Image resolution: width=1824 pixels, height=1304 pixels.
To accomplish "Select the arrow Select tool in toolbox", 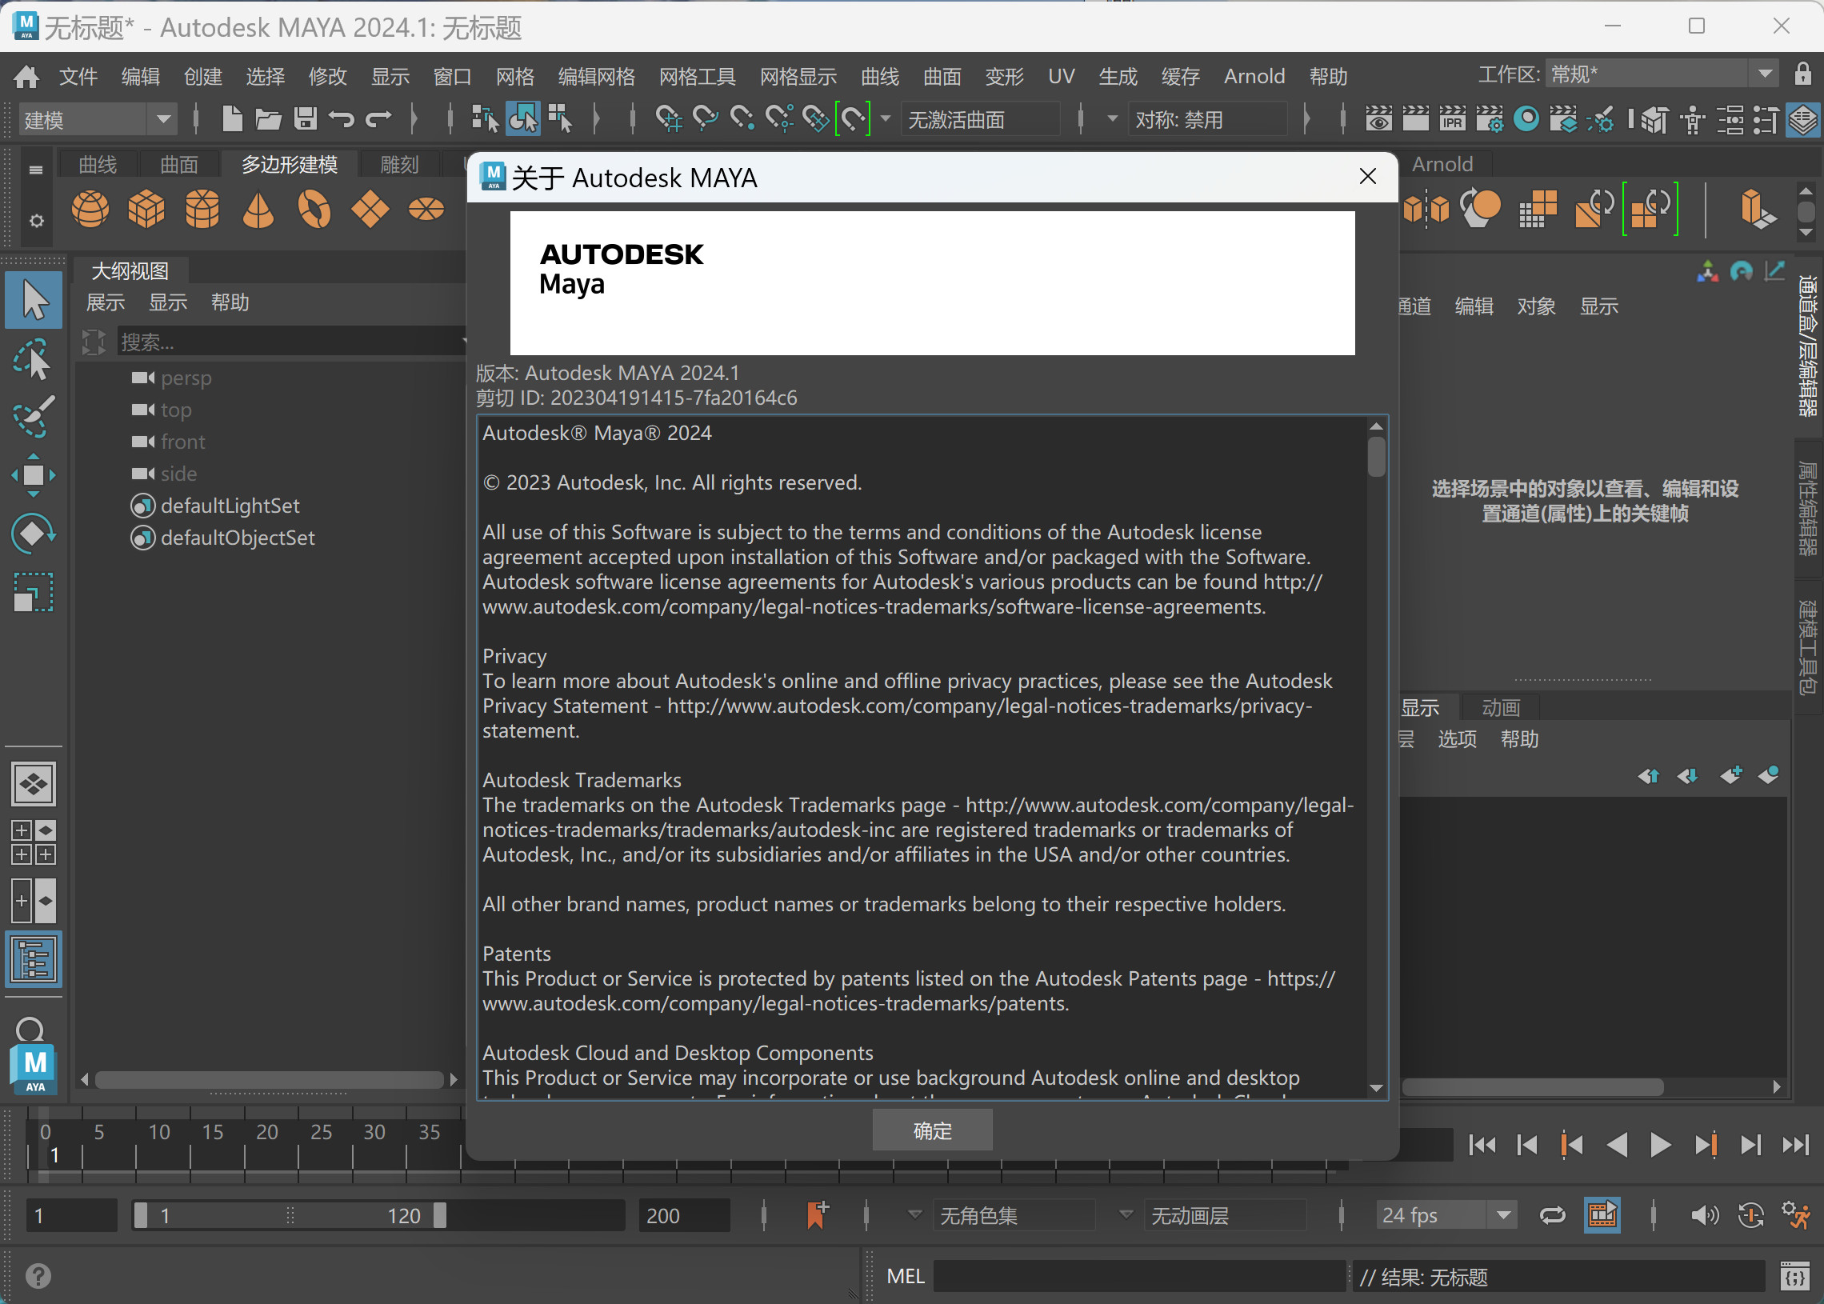I will pos(34,300).
